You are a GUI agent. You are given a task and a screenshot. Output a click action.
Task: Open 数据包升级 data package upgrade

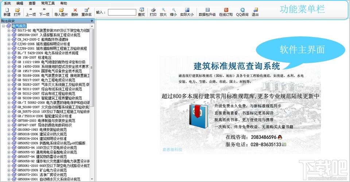tap(207, 12)
